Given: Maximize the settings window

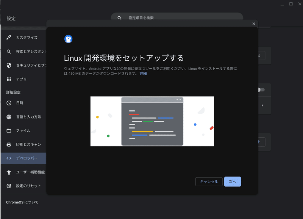Looking at the screenshot, I should click(x=291, y=4).
